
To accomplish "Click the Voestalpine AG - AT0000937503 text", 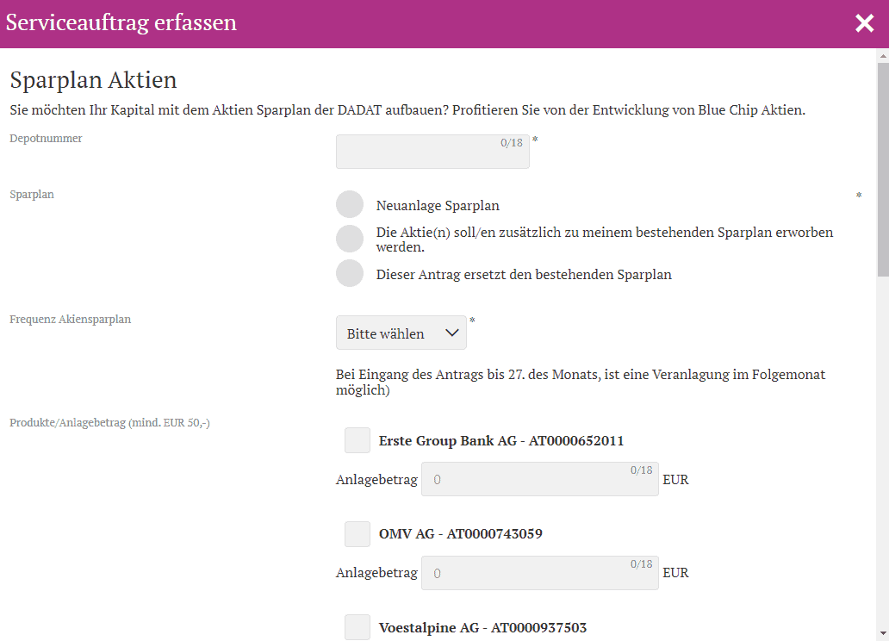I will (482, 628).
